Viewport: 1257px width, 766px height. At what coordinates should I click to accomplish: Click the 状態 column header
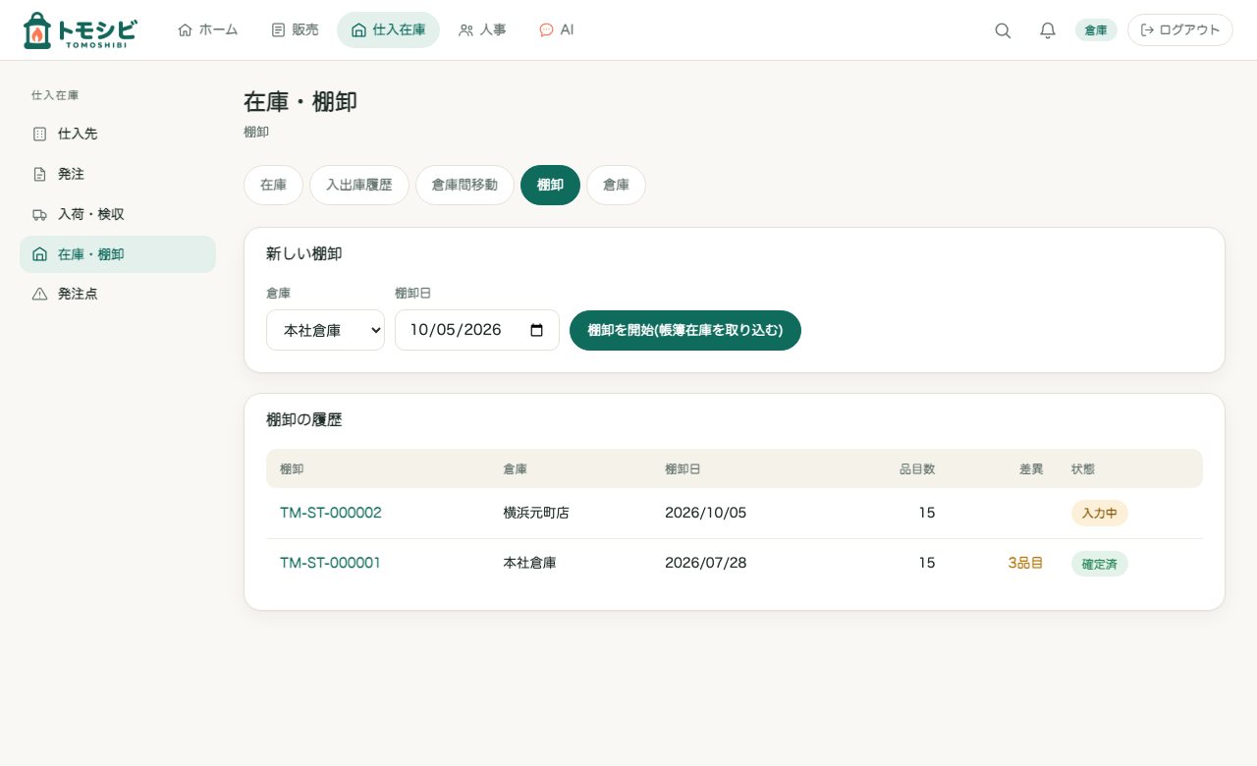1083,469
